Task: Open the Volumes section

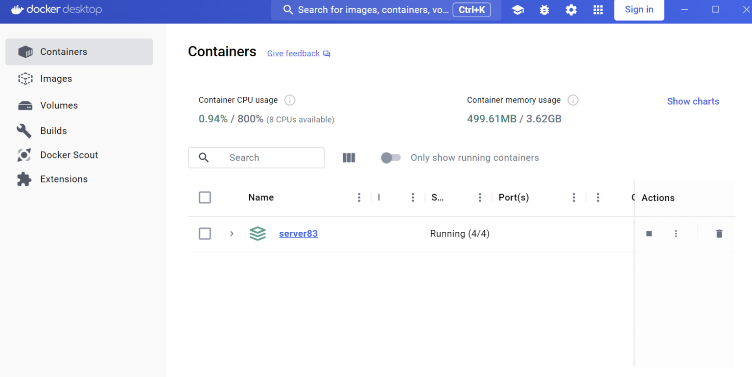Action: coord(59,105)
